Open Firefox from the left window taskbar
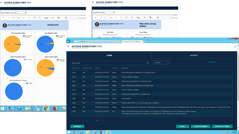This screenshot has width=239, height=134. (55, 108)
